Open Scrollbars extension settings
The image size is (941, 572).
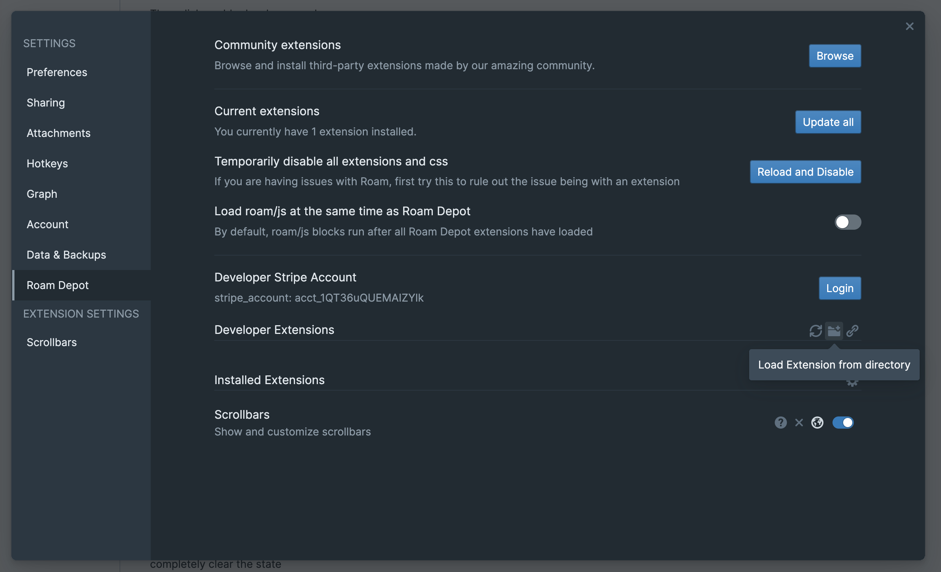tap(51, 342)
